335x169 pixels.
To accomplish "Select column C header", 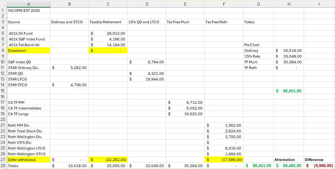I will coord(108,4).
